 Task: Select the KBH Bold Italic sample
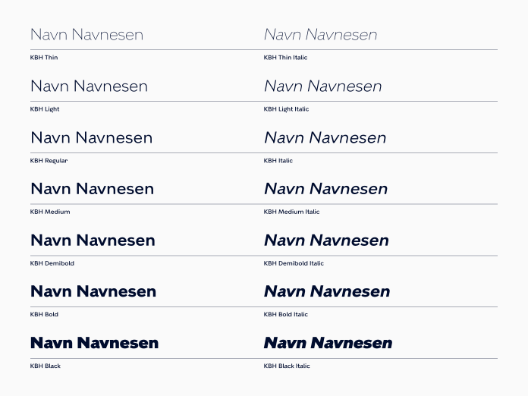[x=327, y=291]
